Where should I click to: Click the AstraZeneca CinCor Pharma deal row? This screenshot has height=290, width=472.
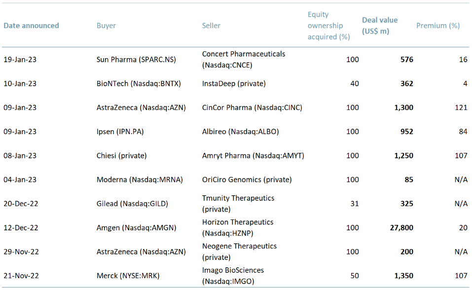(x=237, y=108)
